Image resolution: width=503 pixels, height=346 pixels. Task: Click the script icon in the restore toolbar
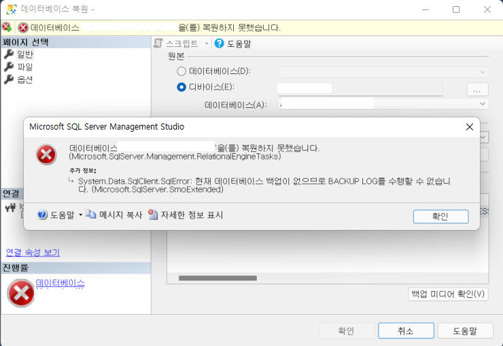pyautogui.click(x=158, y=43)
